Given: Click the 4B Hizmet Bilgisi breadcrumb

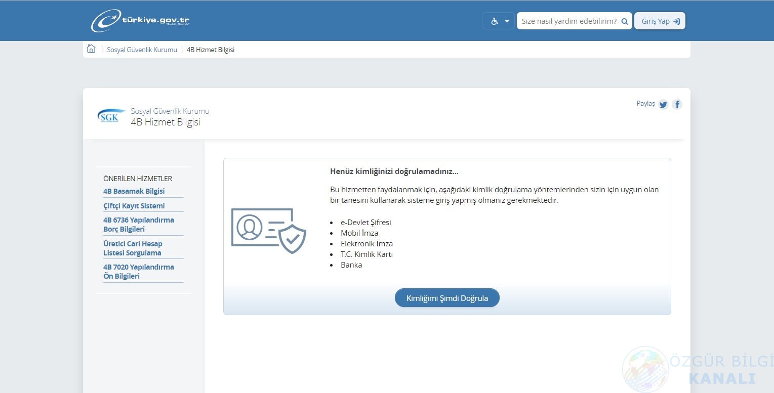Looking at the screenshot, I should pos(211,50).
